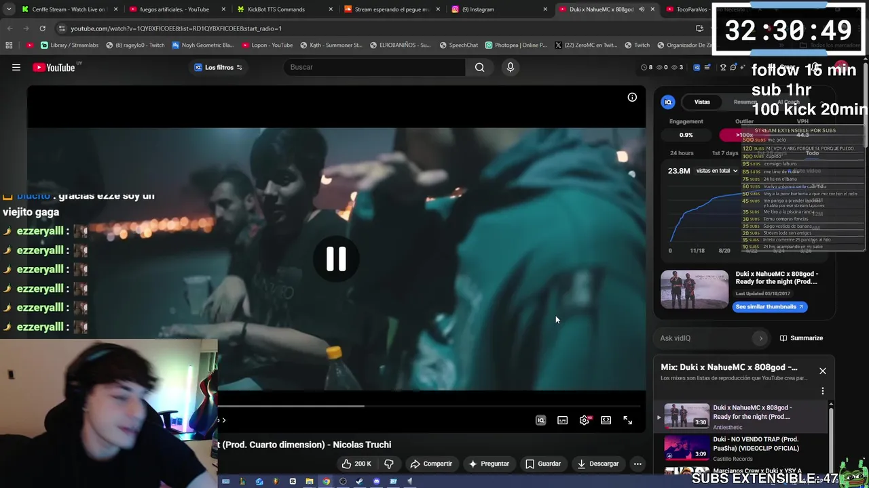Open the vistas en total dropdown

pos(717,171)
